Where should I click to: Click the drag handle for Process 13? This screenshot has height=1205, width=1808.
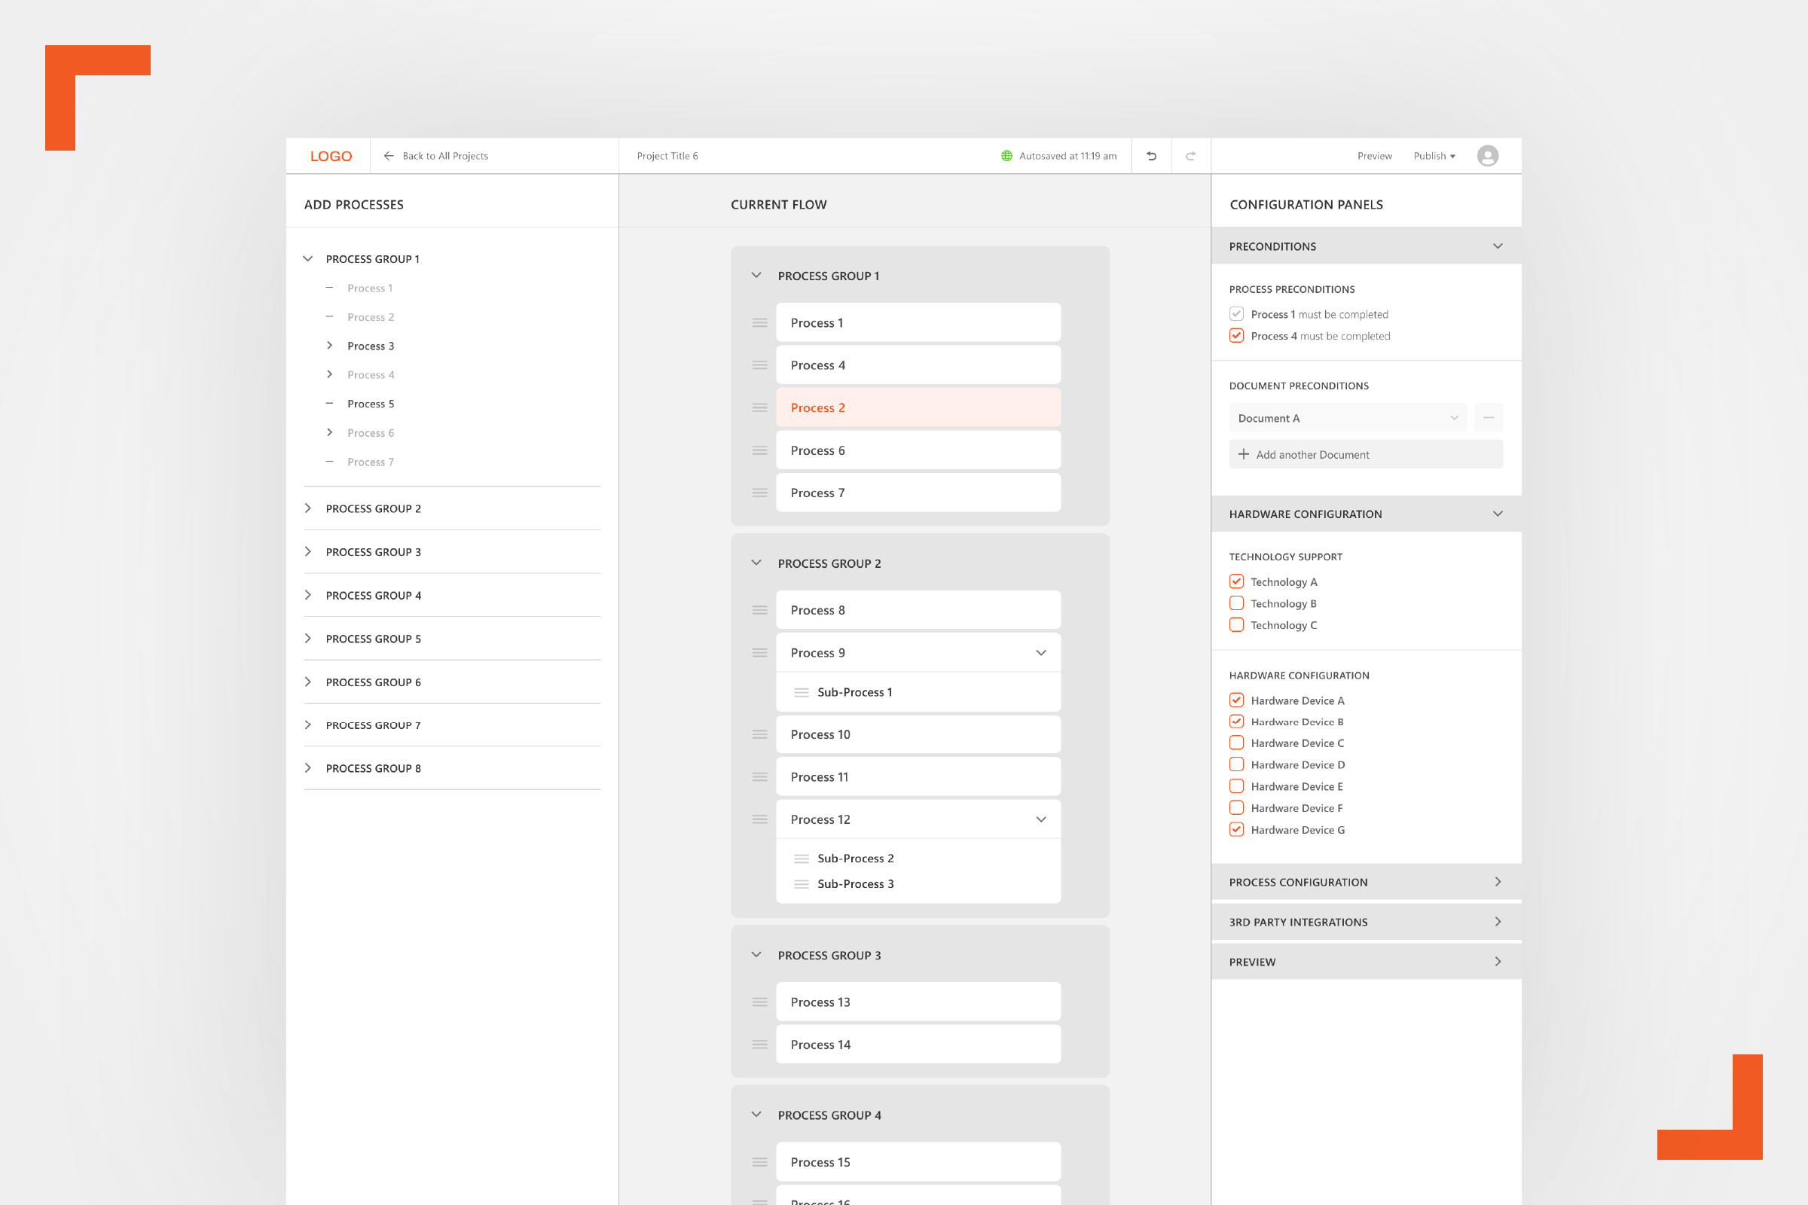759,1002
